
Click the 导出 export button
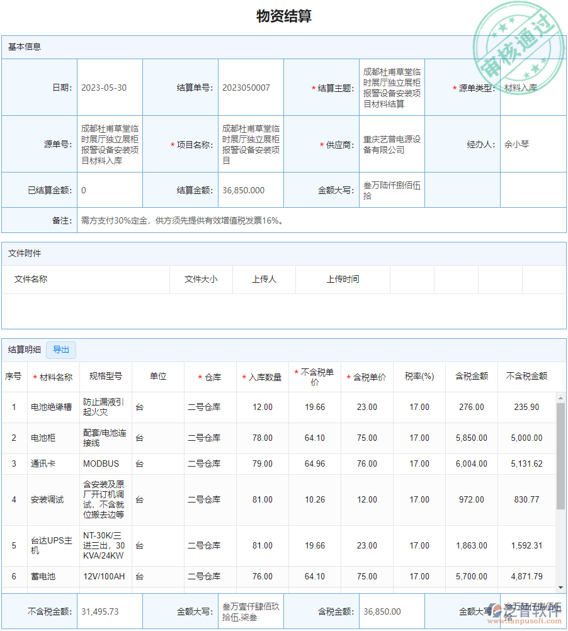[61, 350]
